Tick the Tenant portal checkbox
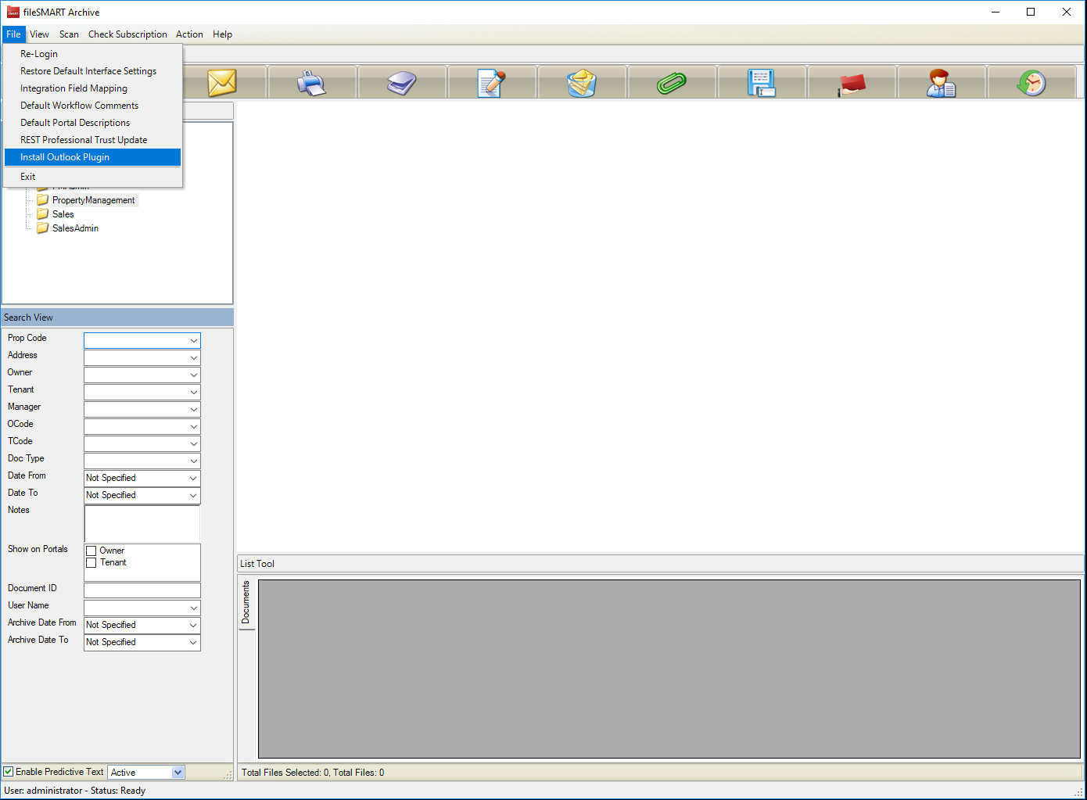 point(91,562)
